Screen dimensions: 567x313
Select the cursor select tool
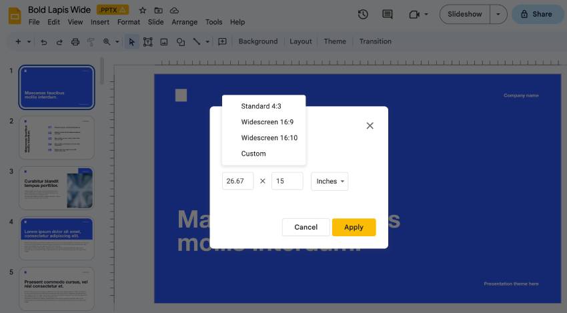(131, 42)
